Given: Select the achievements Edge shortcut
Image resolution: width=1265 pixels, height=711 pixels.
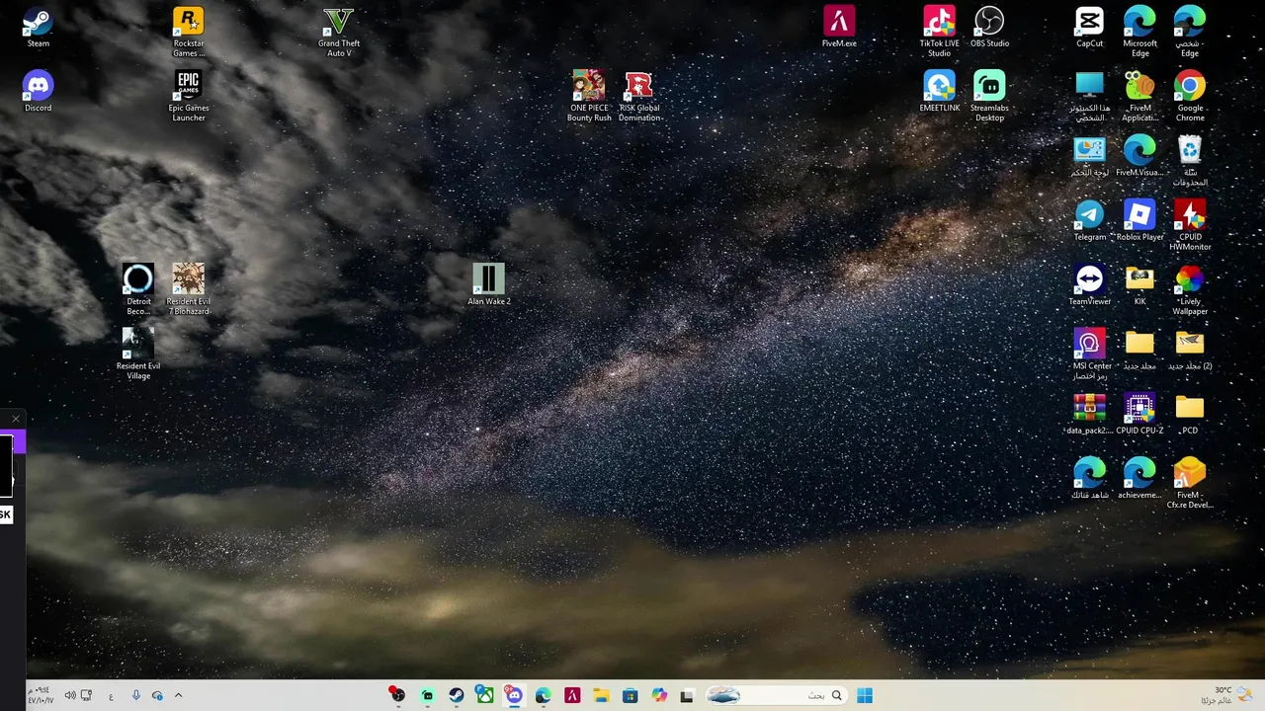Looking at the screenshot, I should [x=1139, y=478].
